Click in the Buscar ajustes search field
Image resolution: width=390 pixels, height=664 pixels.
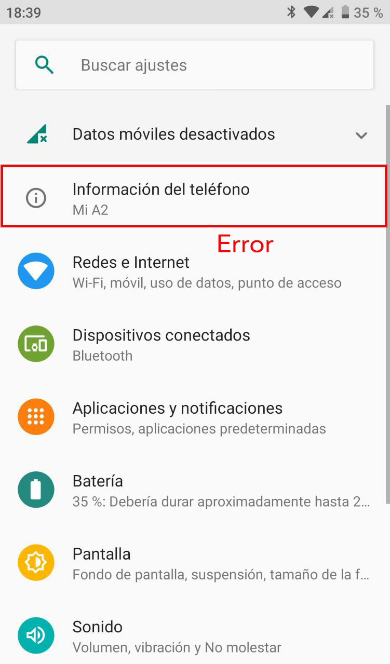[x=195, y=65]
